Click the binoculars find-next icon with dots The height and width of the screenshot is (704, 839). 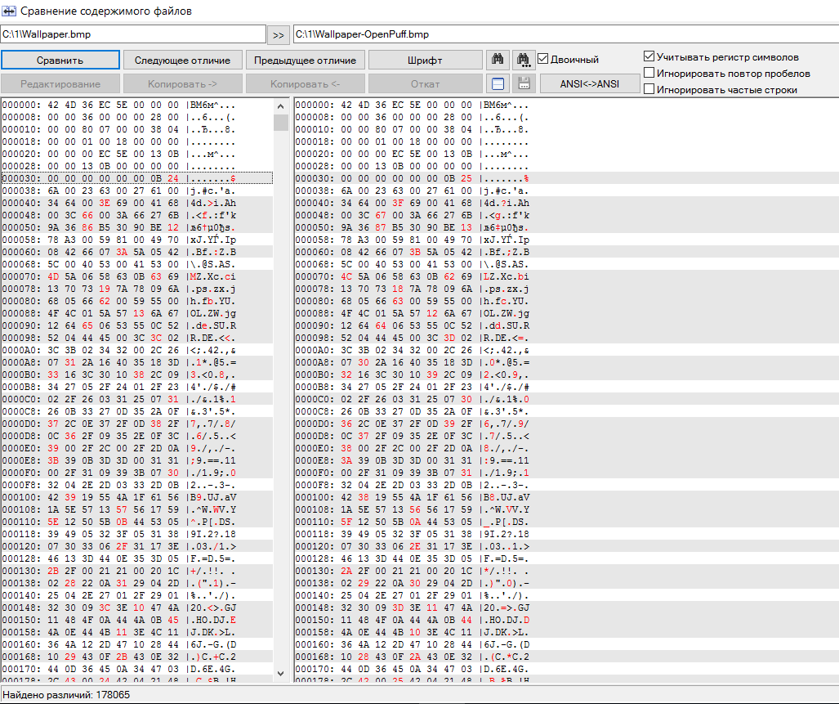[x=523, y=60]
